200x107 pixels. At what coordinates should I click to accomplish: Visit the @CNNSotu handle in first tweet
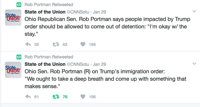pos(78,12)
